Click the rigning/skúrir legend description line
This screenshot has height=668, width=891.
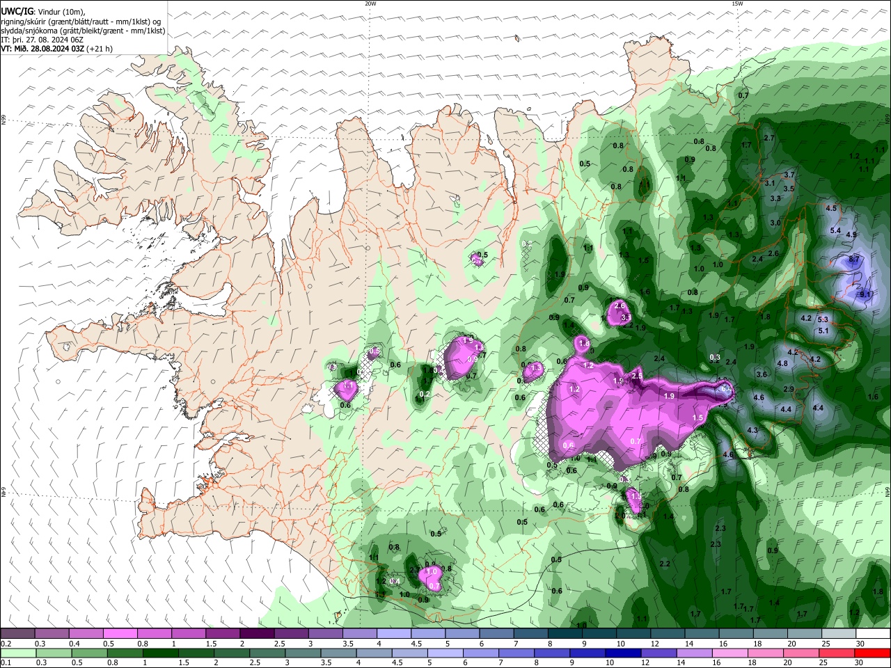(81, 22)
